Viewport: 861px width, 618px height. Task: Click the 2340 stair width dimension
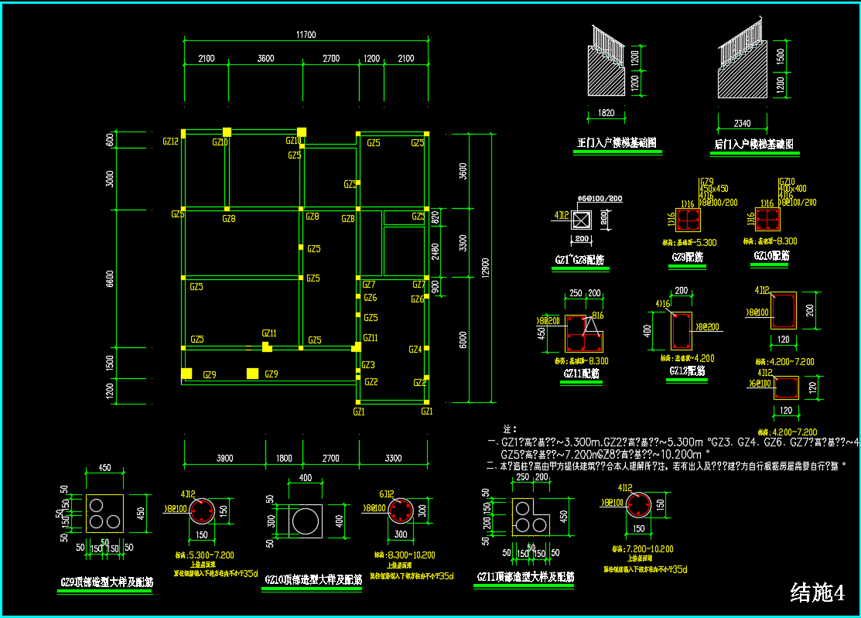(740, 123)
